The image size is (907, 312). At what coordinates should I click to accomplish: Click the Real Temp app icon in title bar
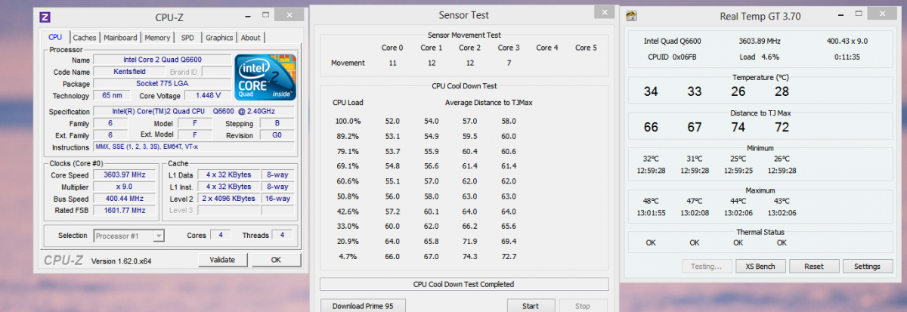click(x=632, y=16)
